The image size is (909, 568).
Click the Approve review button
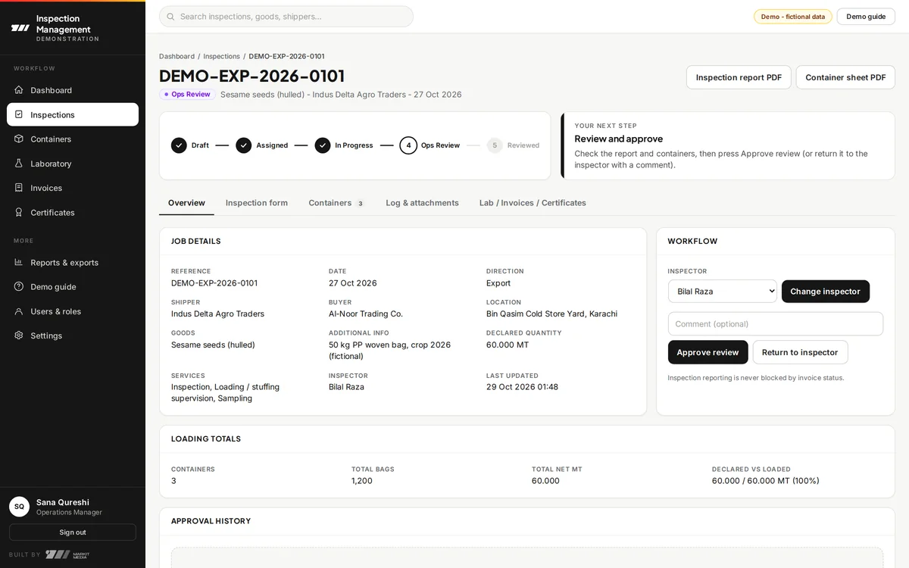coord(708,352)
